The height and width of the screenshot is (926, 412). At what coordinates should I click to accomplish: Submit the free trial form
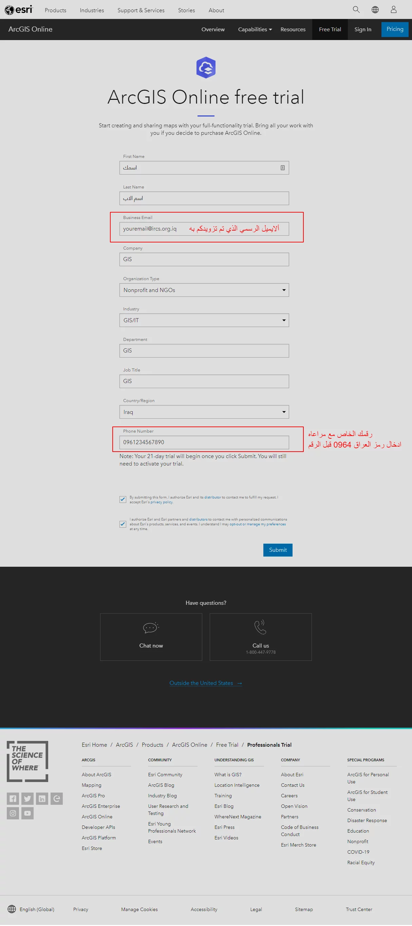(278, 550)
